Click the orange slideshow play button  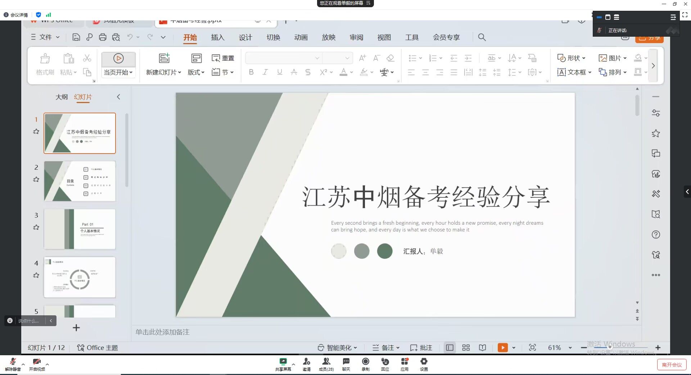coord(502,347)
